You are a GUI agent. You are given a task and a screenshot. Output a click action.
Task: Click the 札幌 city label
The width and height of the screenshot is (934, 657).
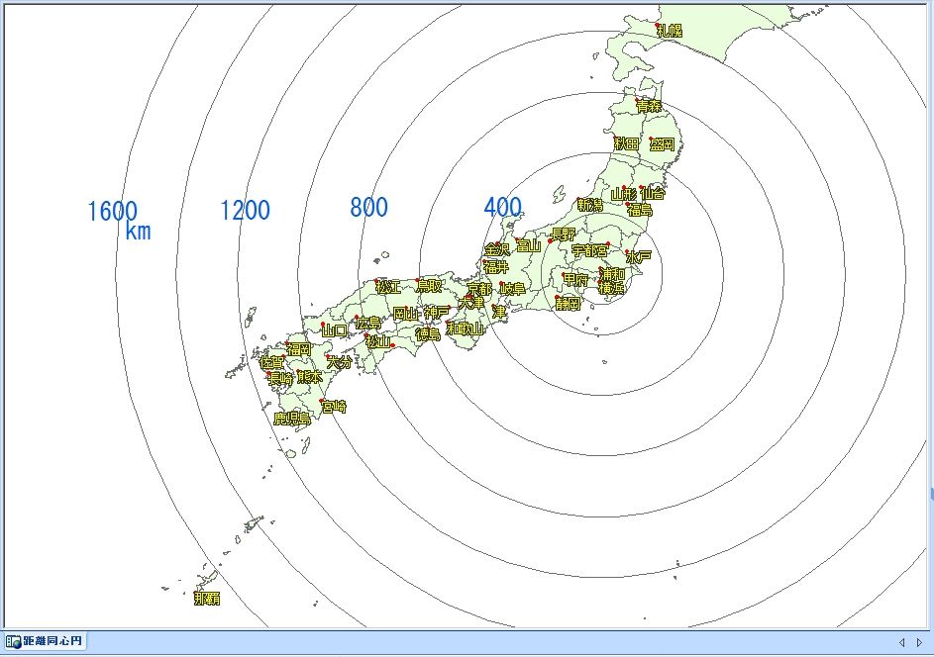[670, 32]
